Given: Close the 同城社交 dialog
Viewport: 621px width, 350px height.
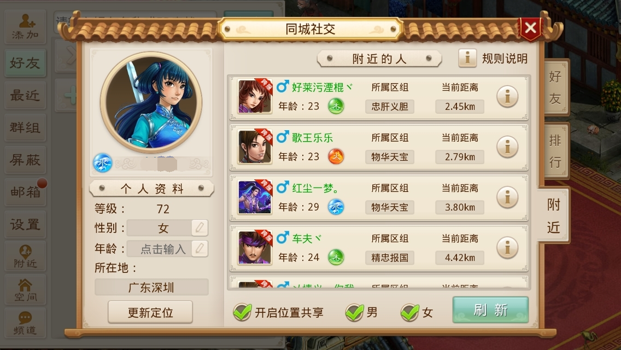Looking at the screenshot, I should 530,28.
